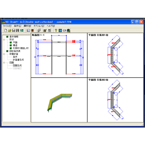Save with the first floppy disk icon
Screen dimensions: 145x145
[14, 30]
